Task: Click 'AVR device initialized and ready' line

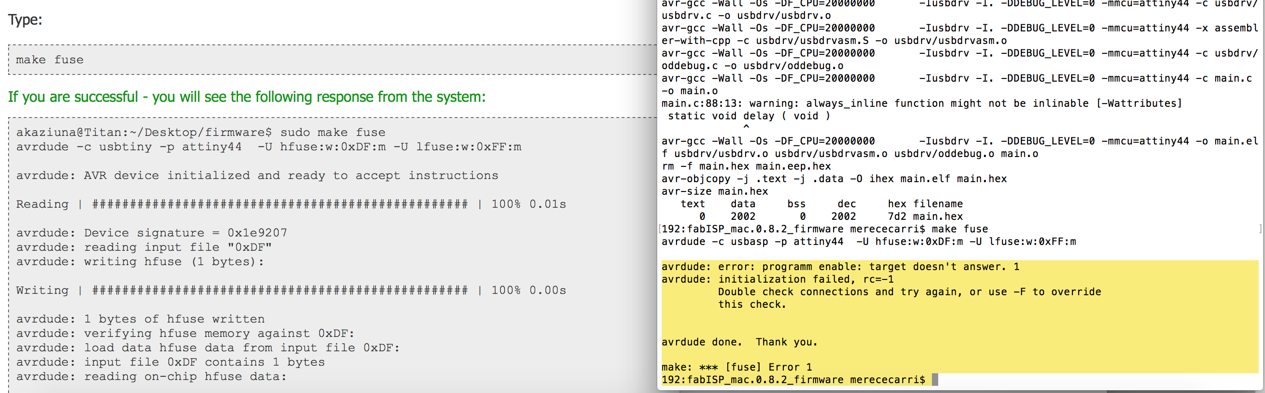Action: (257, 176)
